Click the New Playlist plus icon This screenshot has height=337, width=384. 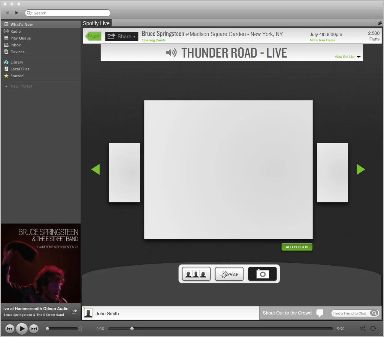coord(6,86)
